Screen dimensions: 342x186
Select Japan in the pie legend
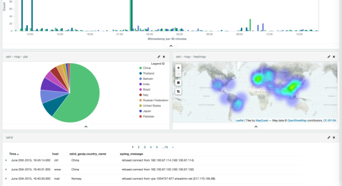pos(147,111)
